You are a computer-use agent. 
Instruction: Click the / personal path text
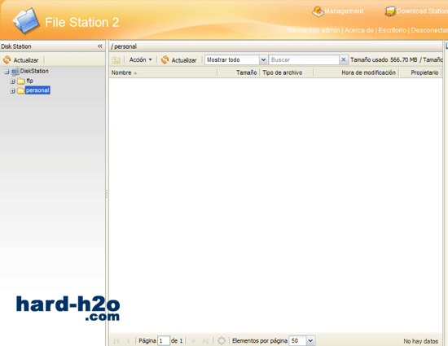coord(124,46)
